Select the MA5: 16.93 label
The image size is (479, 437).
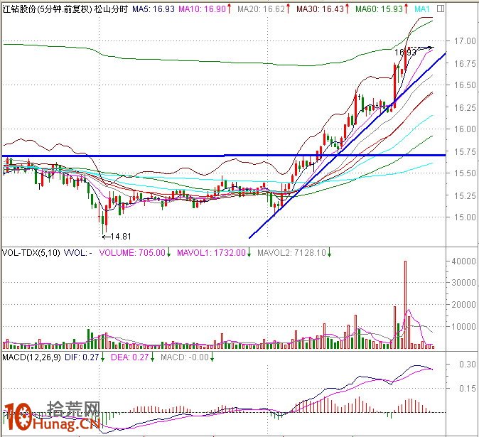tap(154, 9)
